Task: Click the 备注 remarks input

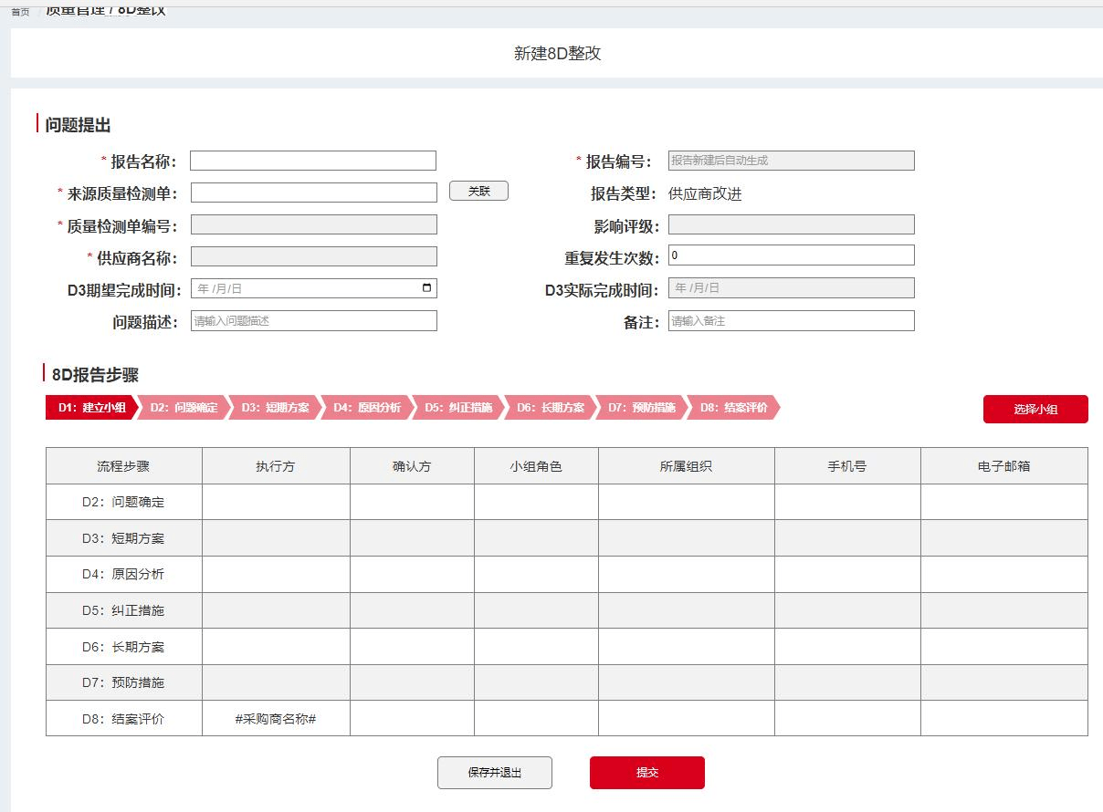Action: coord(791,321)
